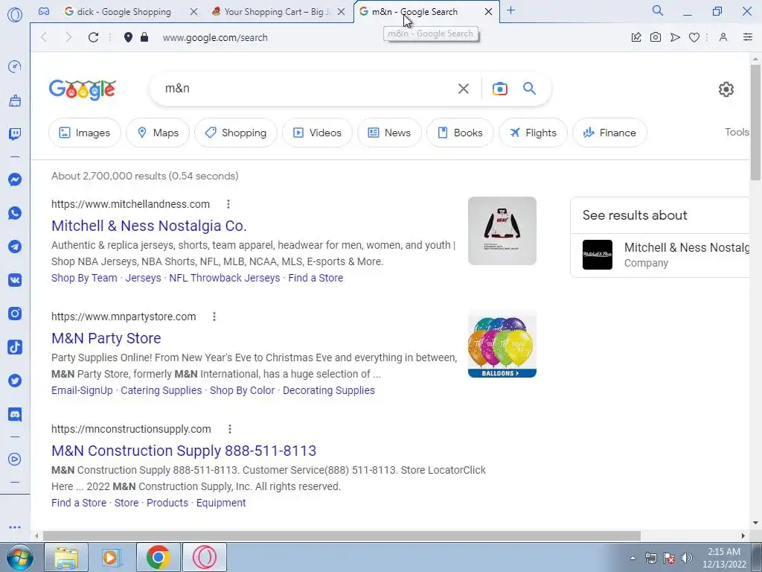
Task: Take a snapshot with camera icon
Action: (x=656, y=37)
